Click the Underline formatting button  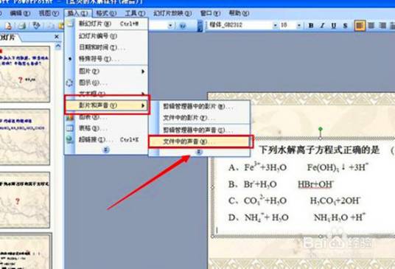(334, 26)
